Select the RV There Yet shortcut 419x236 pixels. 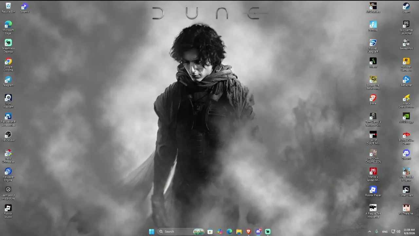click(x=406, y=210)
